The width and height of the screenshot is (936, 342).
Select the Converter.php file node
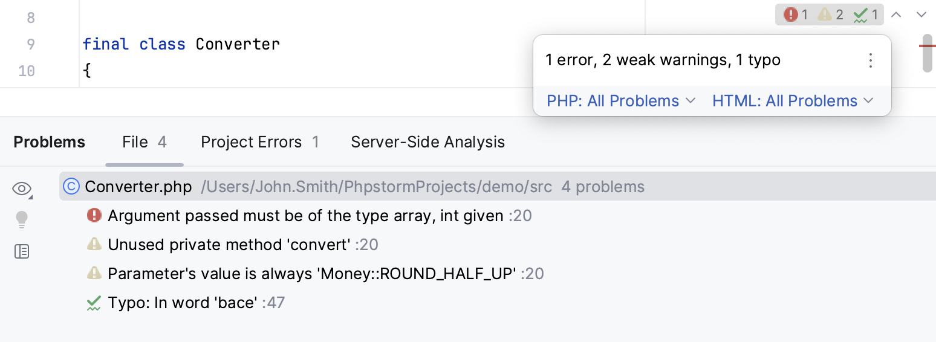[138, 187]
